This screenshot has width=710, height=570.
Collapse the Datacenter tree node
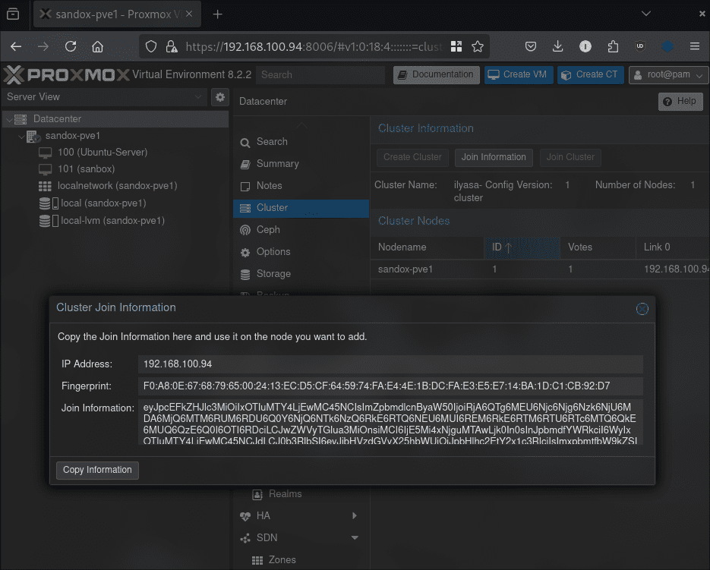tap(8, 119)
